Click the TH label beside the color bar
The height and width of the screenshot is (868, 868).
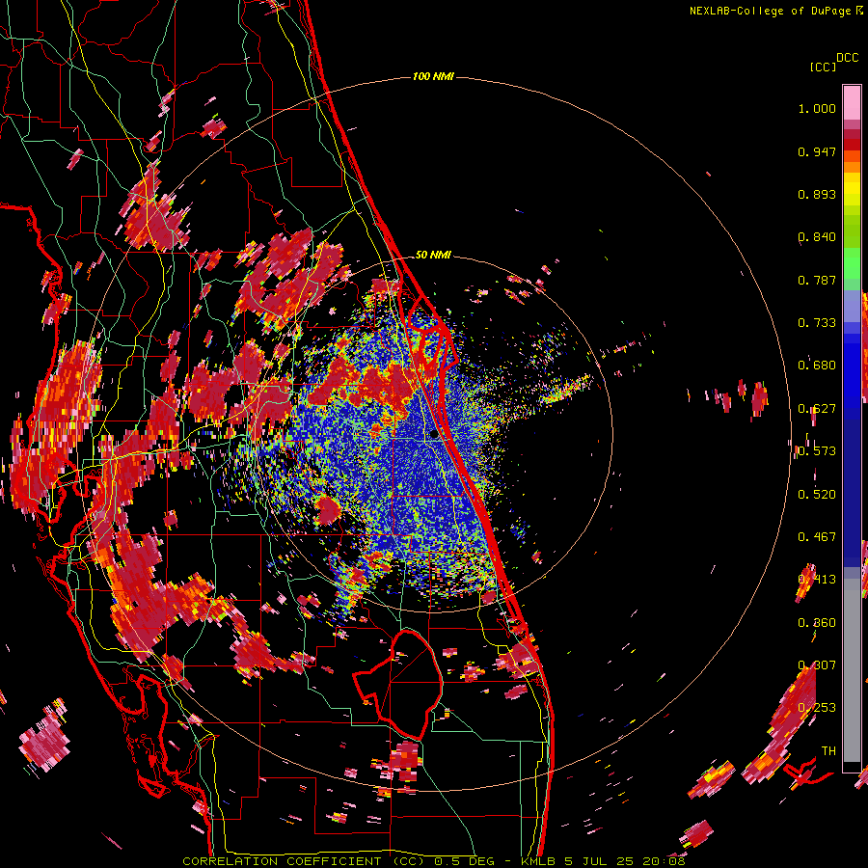828,751
